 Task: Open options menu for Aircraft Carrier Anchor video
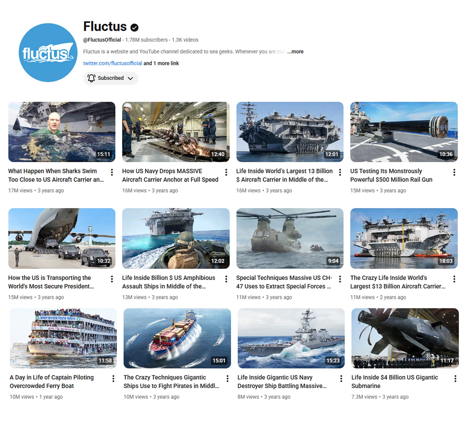point(226,172)
